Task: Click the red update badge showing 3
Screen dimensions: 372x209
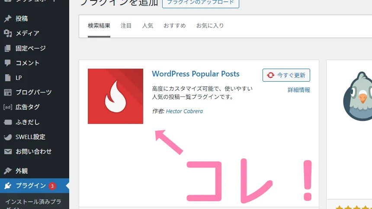Action: click(52, 186)
